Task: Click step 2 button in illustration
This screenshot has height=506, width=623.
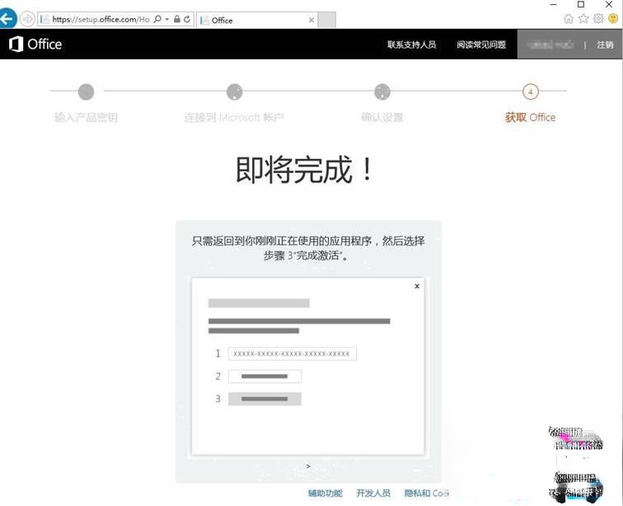Action: 265,376
